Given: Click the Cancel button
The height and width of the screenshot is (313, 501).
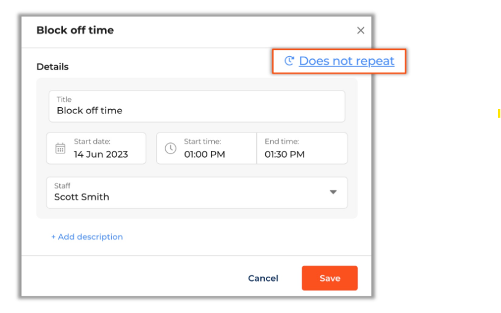Looking at the screenshot, I should 263,278.
